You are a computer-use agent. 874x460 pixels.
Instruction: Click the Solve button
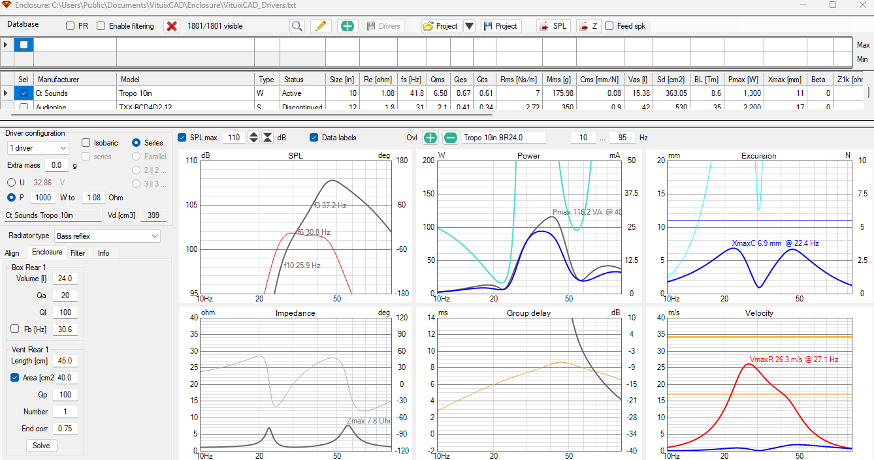41,446
